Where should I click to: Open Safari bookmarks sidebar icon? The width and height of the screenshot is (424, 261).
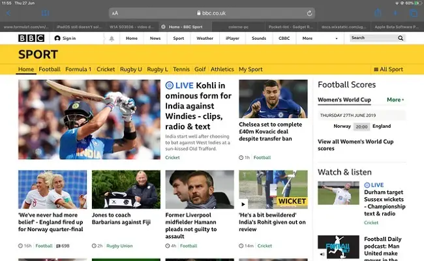(x=45, y=13)
